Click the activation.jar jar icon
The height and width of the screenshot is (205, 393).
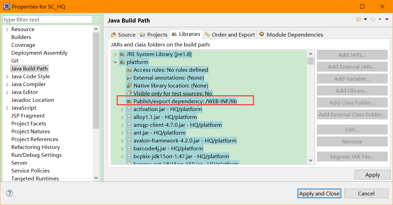point(129,109)
